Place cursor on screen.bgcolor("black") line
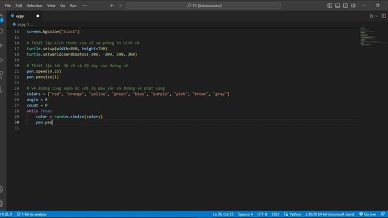 tap(53, 31)
